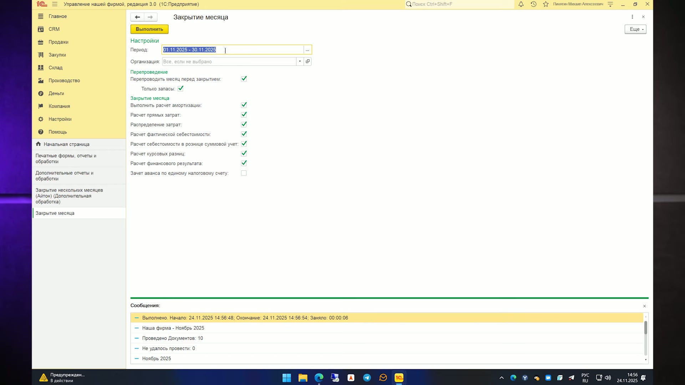
Task: Expand the Еще dropdown menu
Action: 635,29
